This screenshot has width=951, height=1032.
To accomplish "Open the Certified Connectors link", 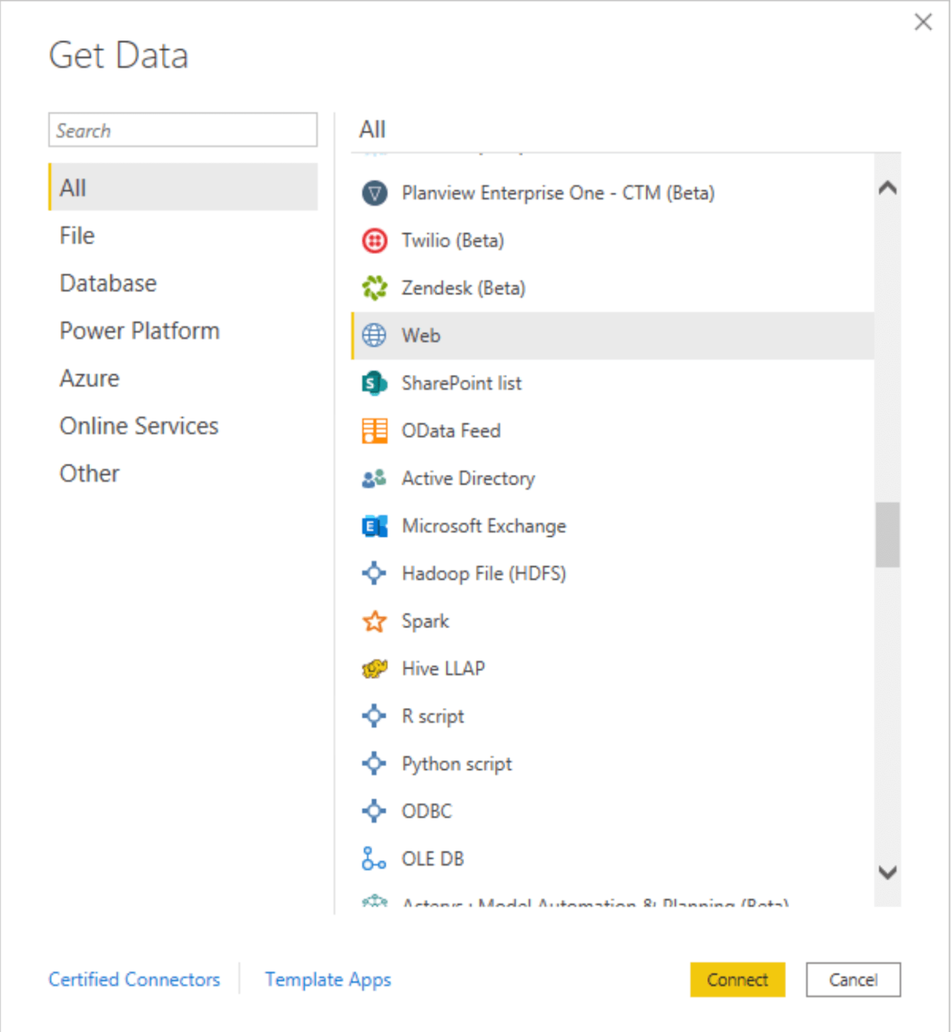I will coord(134,980).
